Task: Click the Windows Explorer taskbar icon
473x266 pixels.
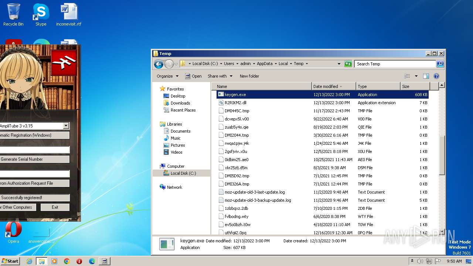Action: point(42,261)
